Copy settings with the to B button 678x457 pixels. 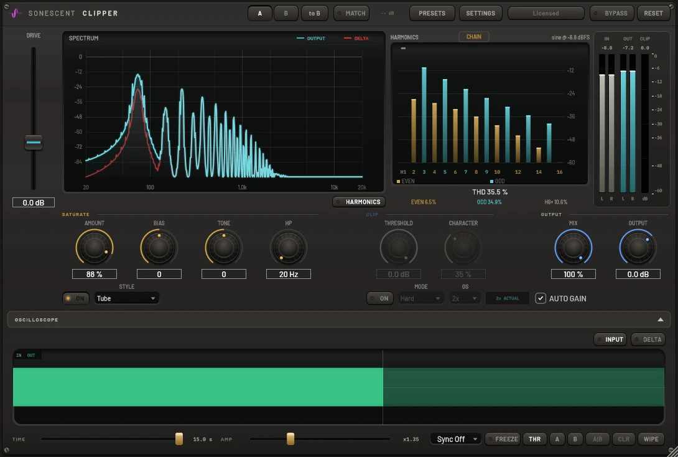314,13
